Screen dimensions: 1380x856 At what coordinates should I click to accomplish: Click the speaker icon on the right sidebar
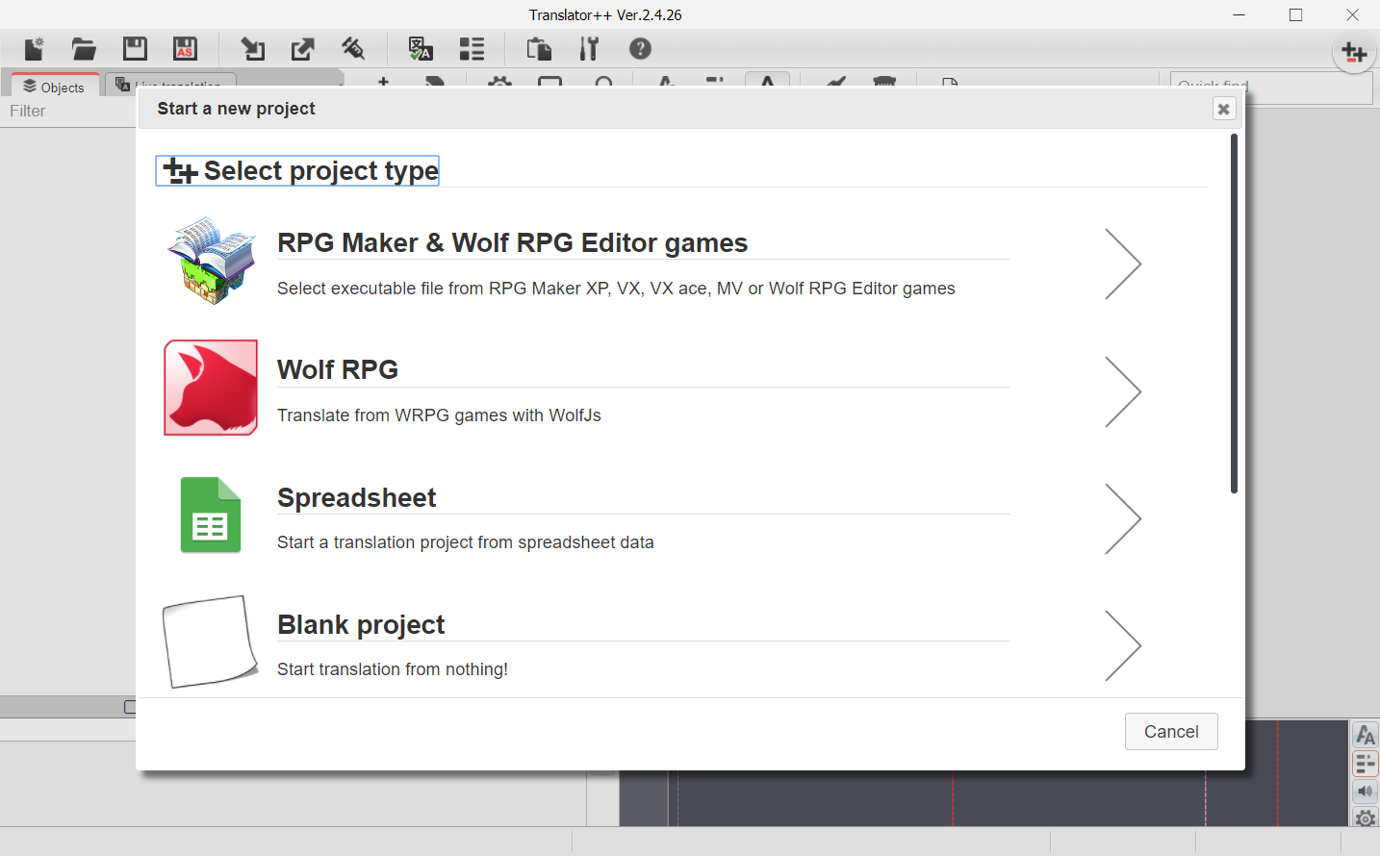coord(1365,791)
